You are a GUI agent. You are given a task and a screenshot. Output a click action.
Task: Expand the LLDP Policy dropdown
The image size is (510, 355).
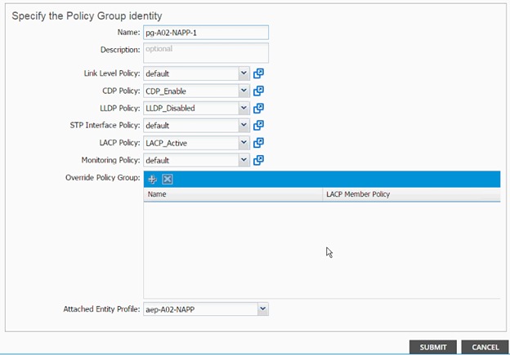(244, 109)
